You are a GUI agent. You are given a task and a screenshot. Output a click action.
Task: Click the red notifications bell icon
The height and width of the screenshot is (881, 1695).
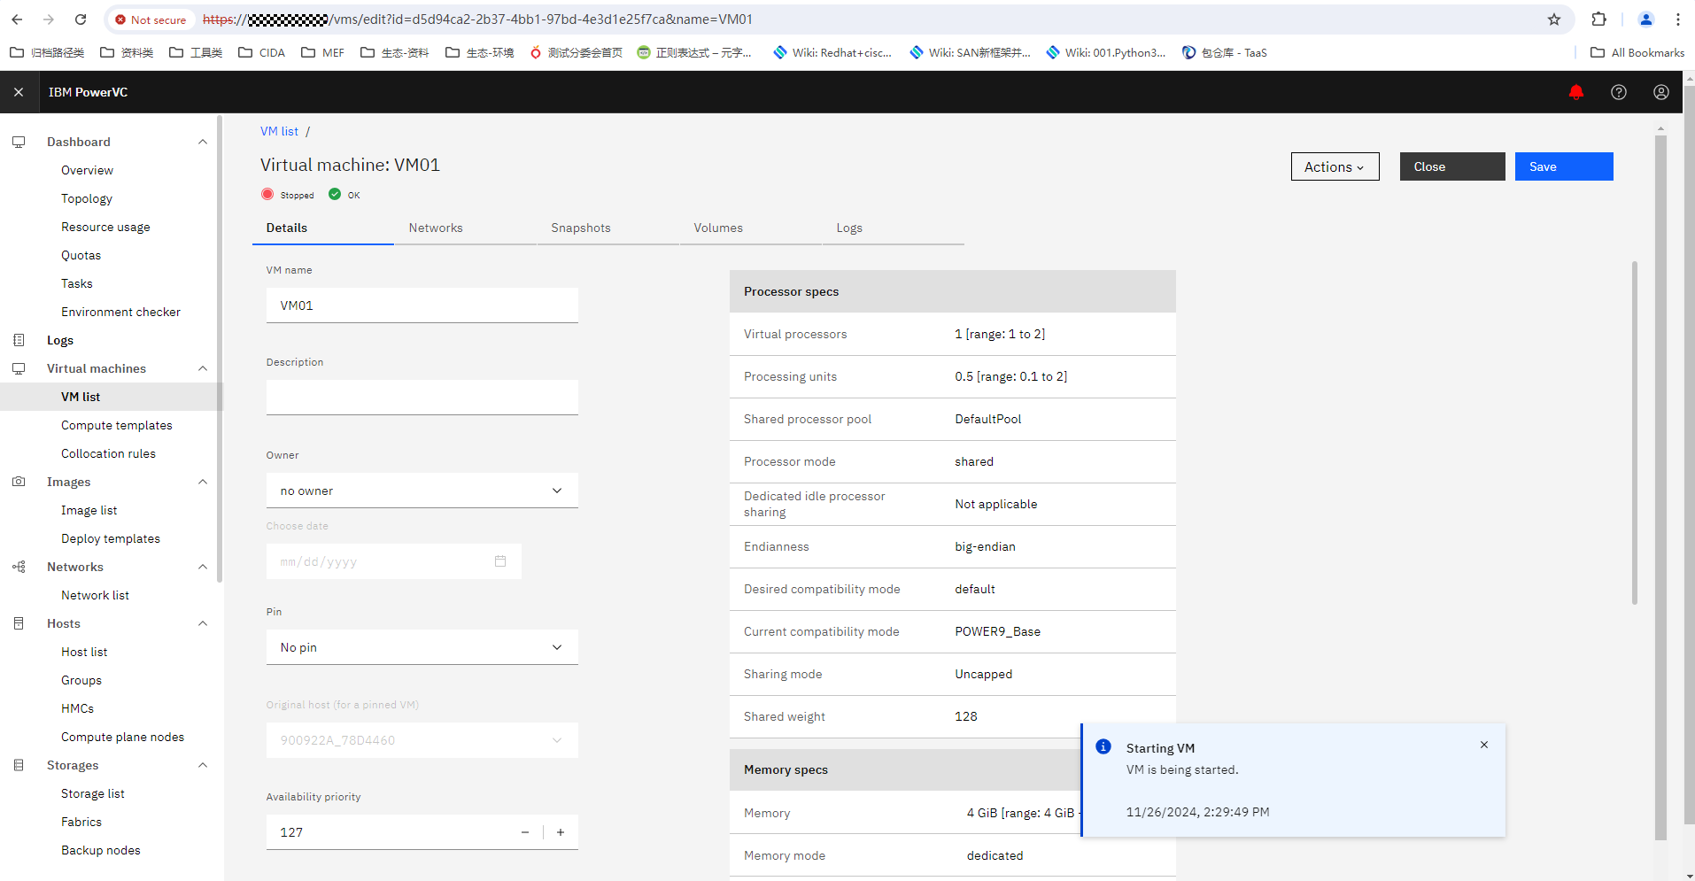click(x=1575, y=92)
